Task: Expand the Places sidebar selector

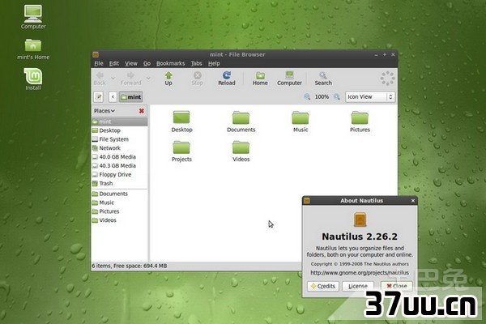Action: (104, 111)
